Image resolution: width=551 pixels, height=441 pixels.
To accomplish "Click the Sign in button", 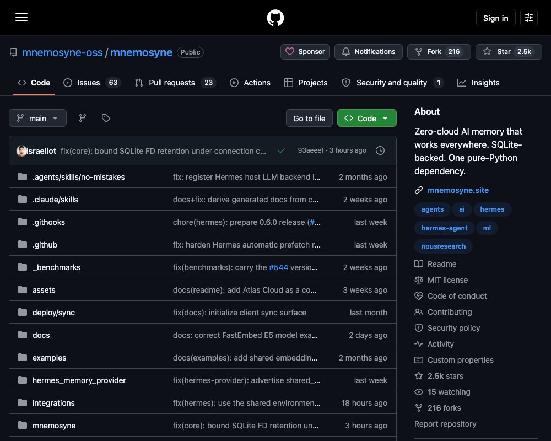I will point(495,18).
